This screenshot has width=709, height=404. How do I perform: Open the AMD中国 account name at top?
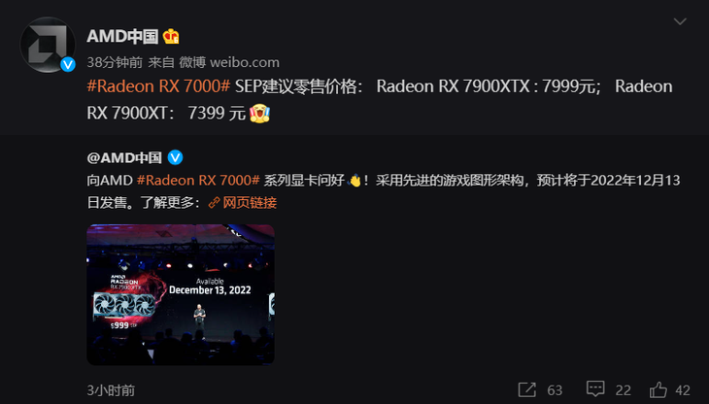pos(122,36)
